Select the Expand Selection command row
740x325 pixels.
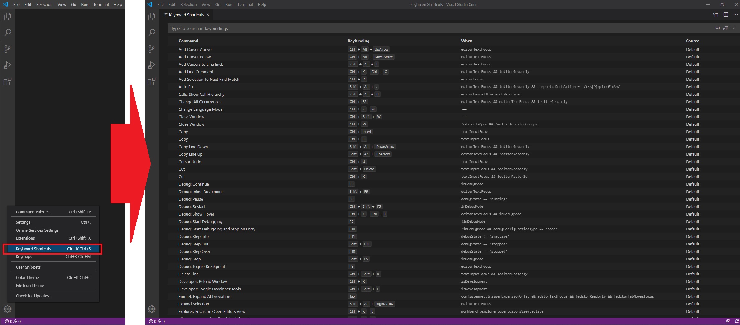click(453, 304)
